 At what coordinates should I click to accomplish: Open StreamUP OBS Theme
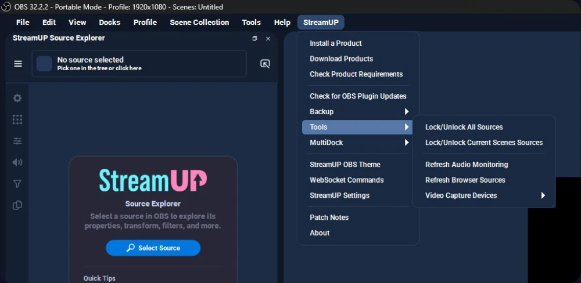coord(358,165)
